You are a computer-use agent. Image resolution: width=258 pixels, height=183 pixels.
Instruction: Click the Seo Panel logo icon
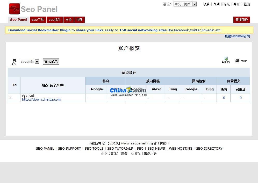click(x=14, y=9)
